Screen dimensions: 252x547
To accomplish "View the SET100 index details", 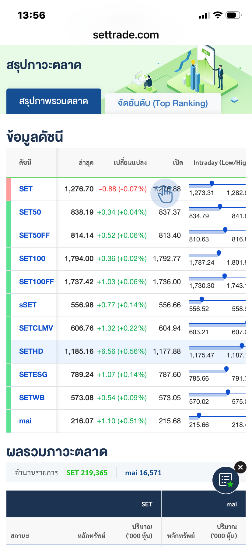I will [32, 259].
